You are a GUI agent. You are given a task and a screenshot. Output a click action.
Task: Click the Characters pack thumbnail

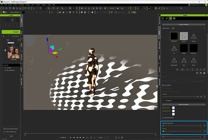(x=14, y=51)
